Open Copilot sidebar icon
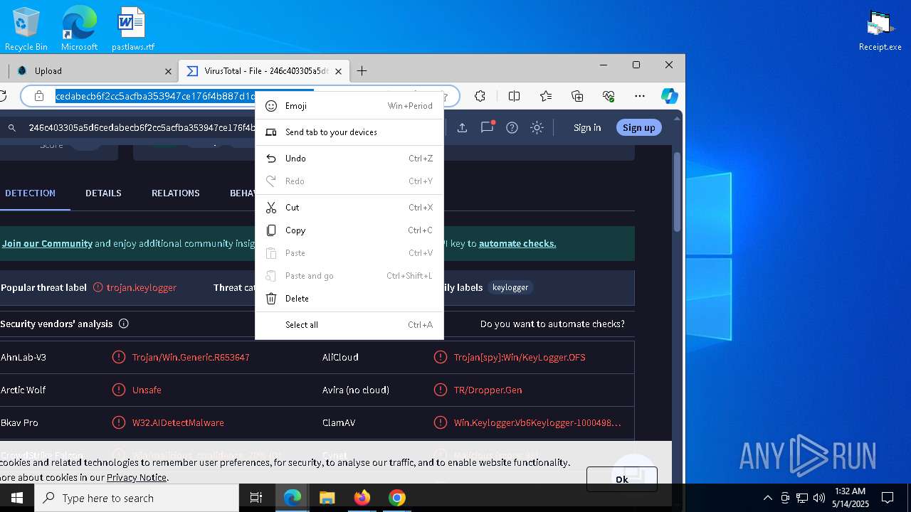 (x=669, y=96)
